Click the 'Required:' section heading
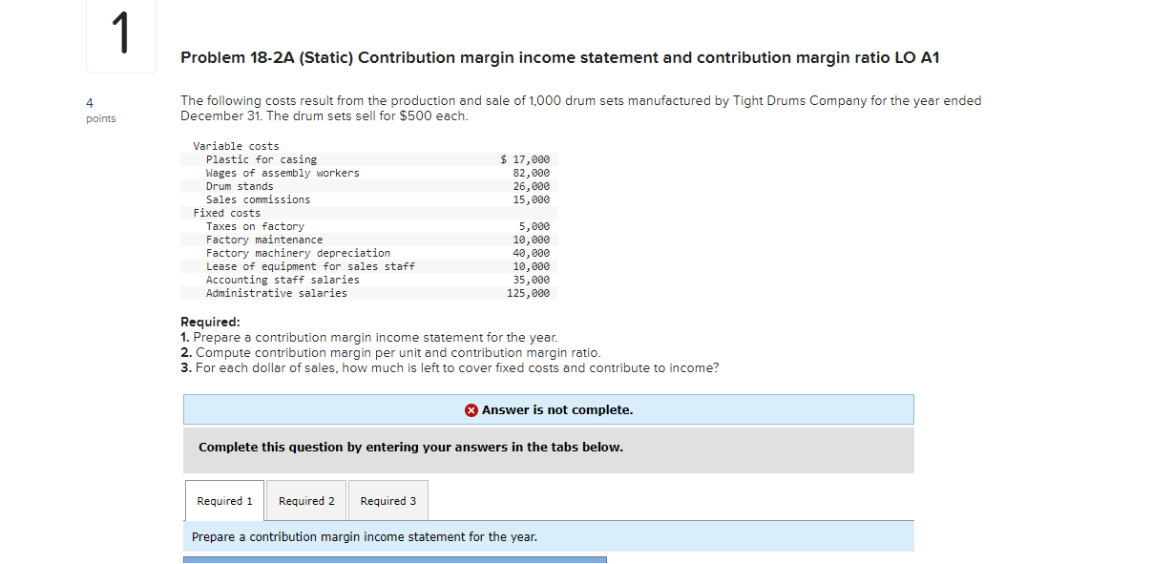Image resolution: width=1173 pixels, height=564 pixels. coord(210,323)
